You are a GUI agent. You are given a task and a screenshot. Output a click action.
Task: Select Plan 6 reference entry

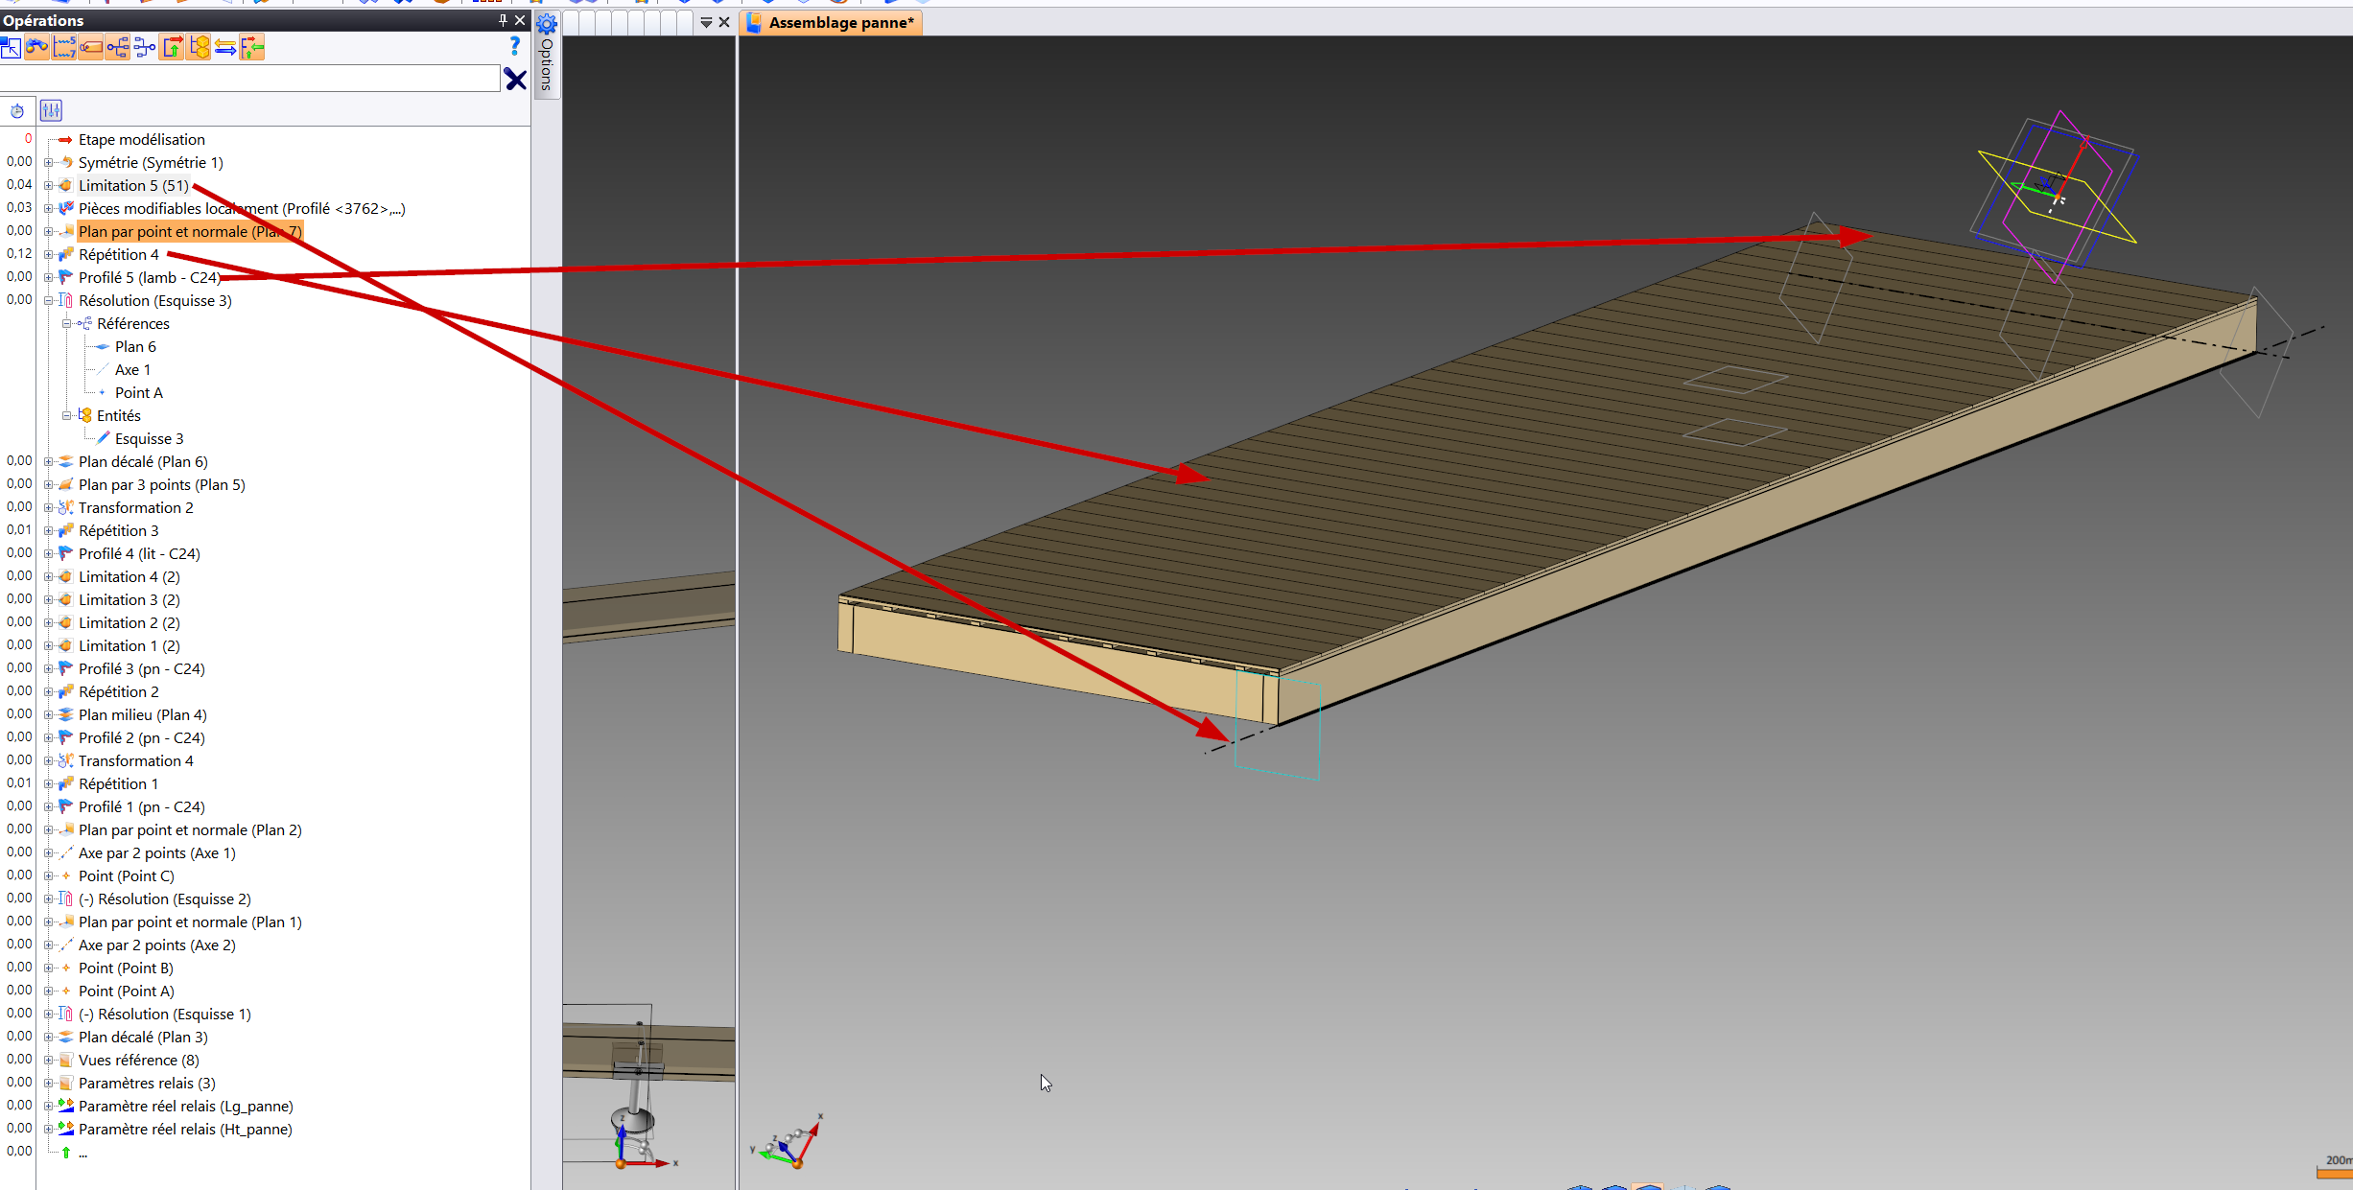(135, 347)
